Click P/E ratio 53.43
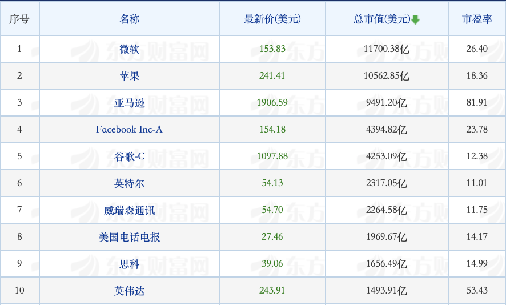The image size is (506, 305). point(477,290)
